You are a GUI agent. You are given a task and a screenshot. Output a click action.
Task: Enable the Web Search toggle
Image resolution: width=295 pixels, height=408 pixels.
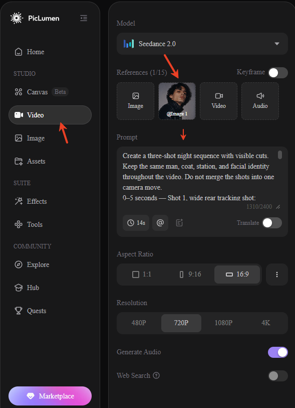click(278, 376)
